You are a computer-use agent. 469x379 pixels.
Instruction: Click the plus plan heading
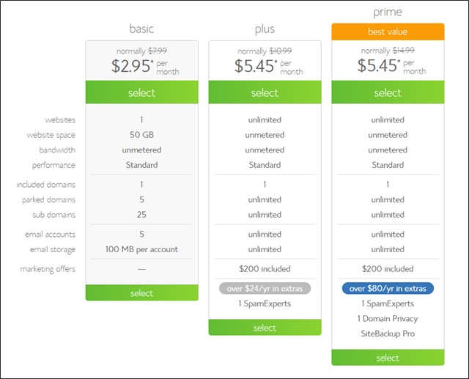pos(265,29)
